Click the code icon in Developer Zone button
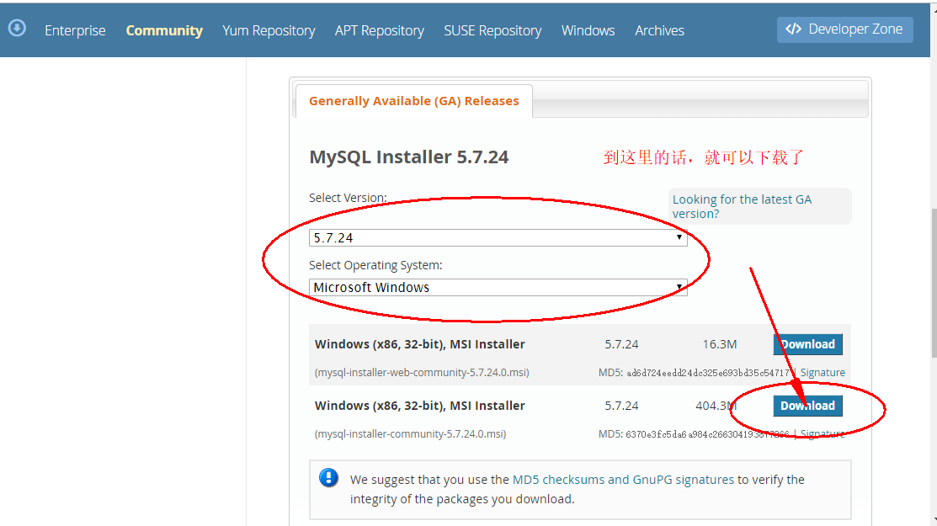Image resolution: width=937 pixels, height=526 pixels. click(x=795, y=29)
